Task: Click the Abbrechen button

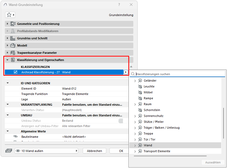Action: point(94,151)
